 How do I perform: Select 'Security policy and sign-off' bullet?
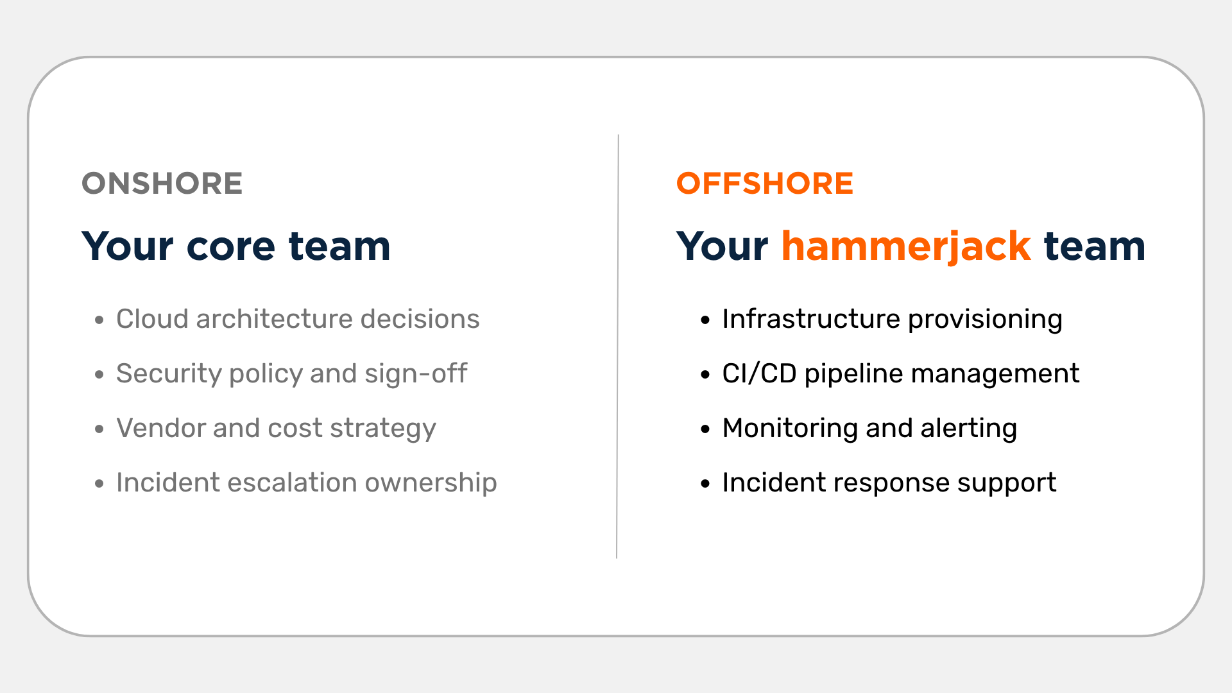[292, 374]
